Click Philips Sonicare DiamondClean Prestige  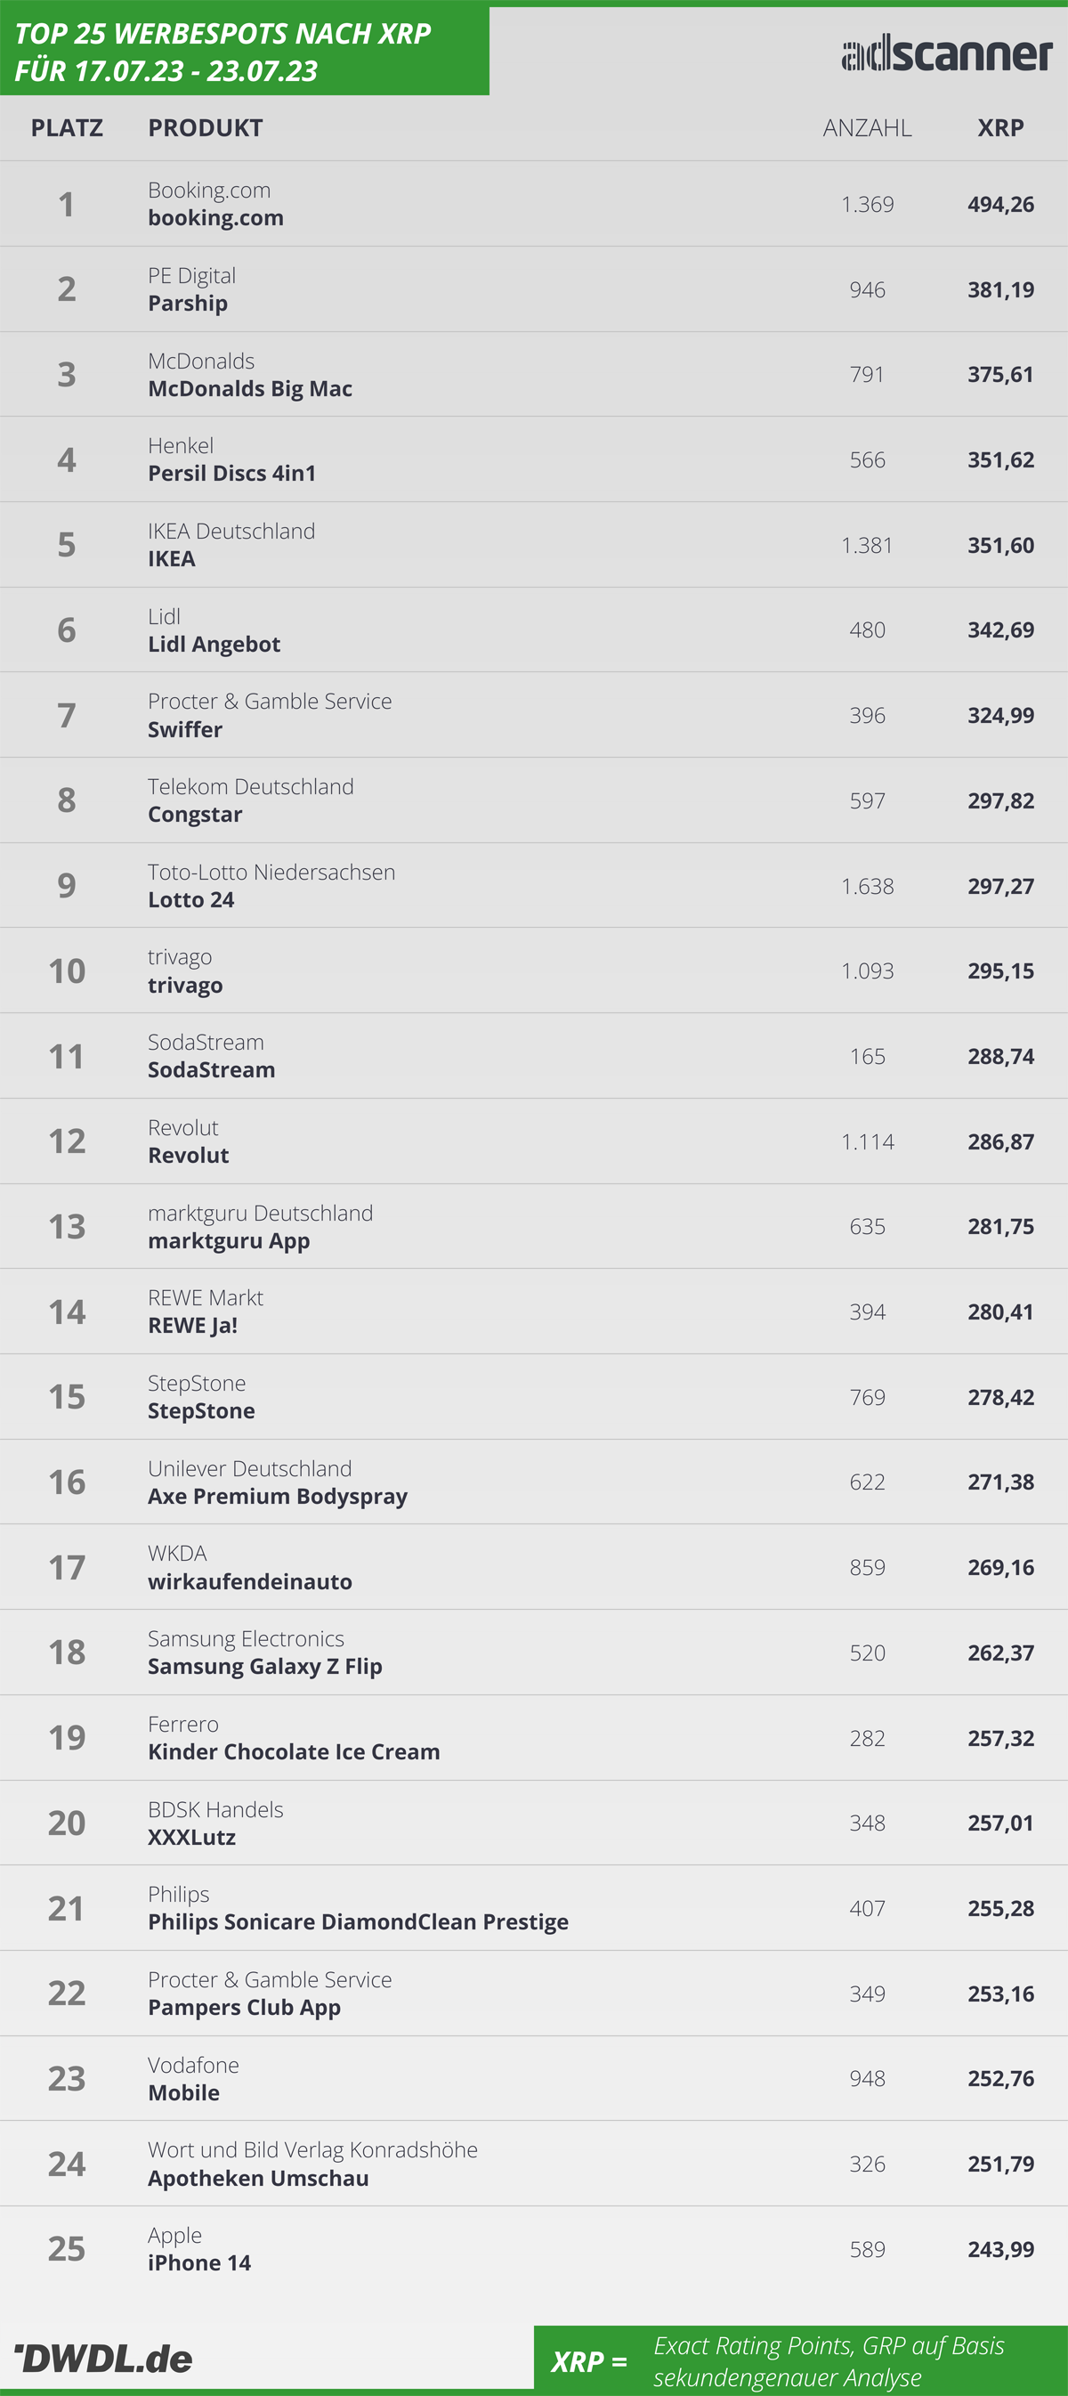point(358,1922)
